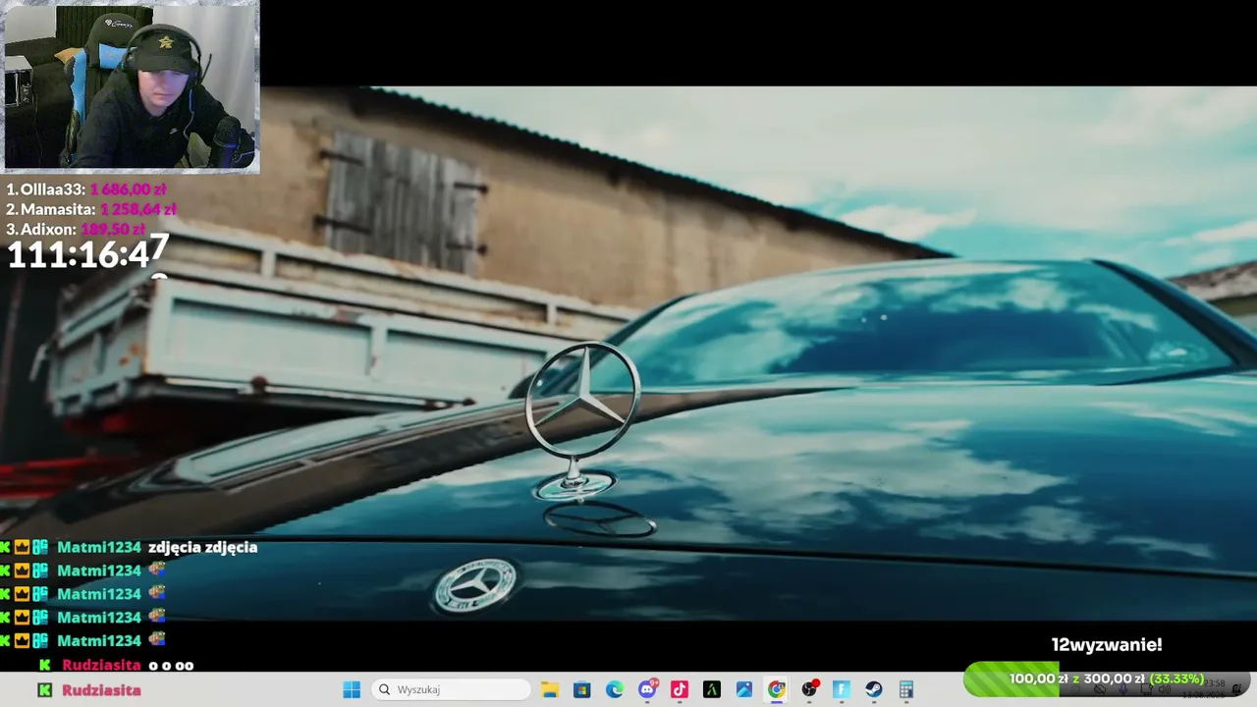Open the Photos app from the taskbar
Viewport: 1257px width, 707px height.
click(x=744, y=689)
